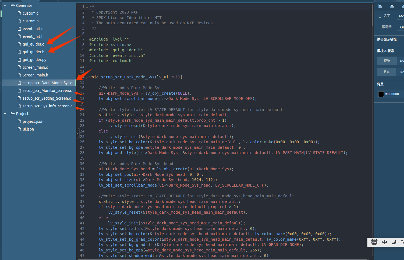
Task: Click file icon beside gui_guider.py
Action: pos(19,60)
